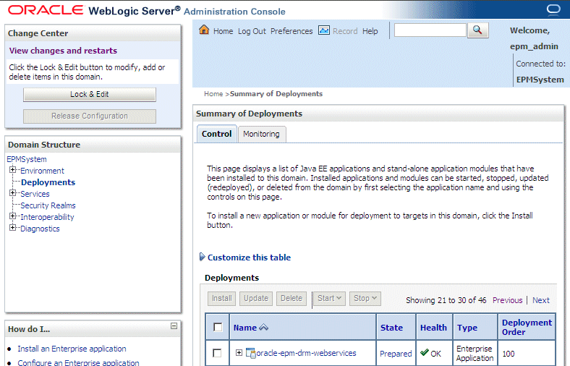Open Configure an Enterprise application help link
570x366 pixels.
(79, 362)
